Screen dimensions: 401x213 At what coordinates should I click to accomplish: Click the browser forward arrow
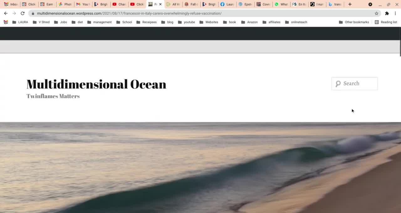[14, 13]
